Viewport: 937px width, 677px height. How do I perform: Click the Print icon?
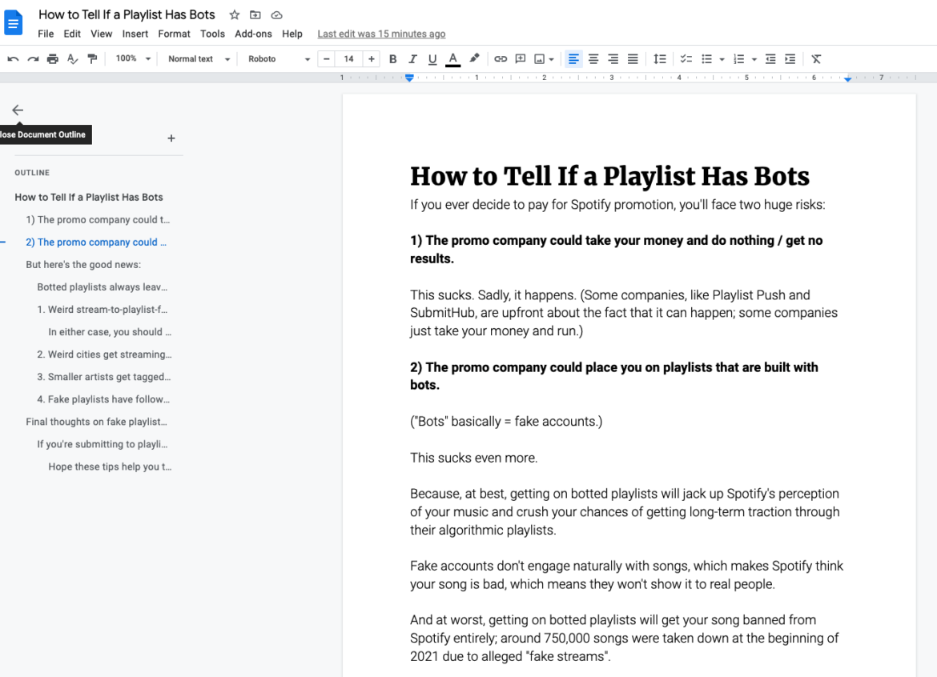tap(52, 58)
